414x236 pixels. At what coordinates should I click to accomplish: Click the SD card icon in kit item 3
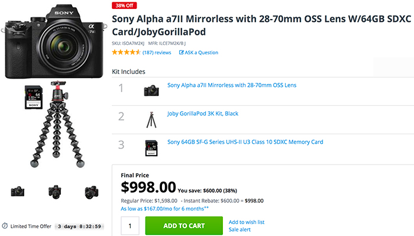point(151,148)
